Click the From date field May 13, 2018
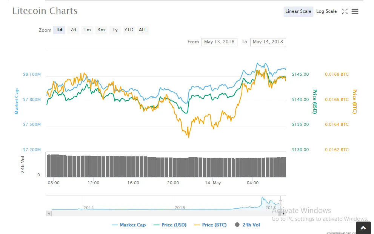This screenshot has height=234, width=374. 219,42
